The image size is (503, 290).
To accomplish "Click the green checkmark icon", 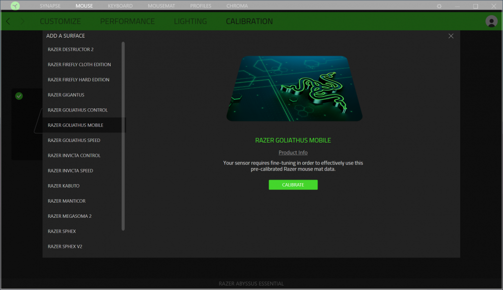I will coord(19,96).
